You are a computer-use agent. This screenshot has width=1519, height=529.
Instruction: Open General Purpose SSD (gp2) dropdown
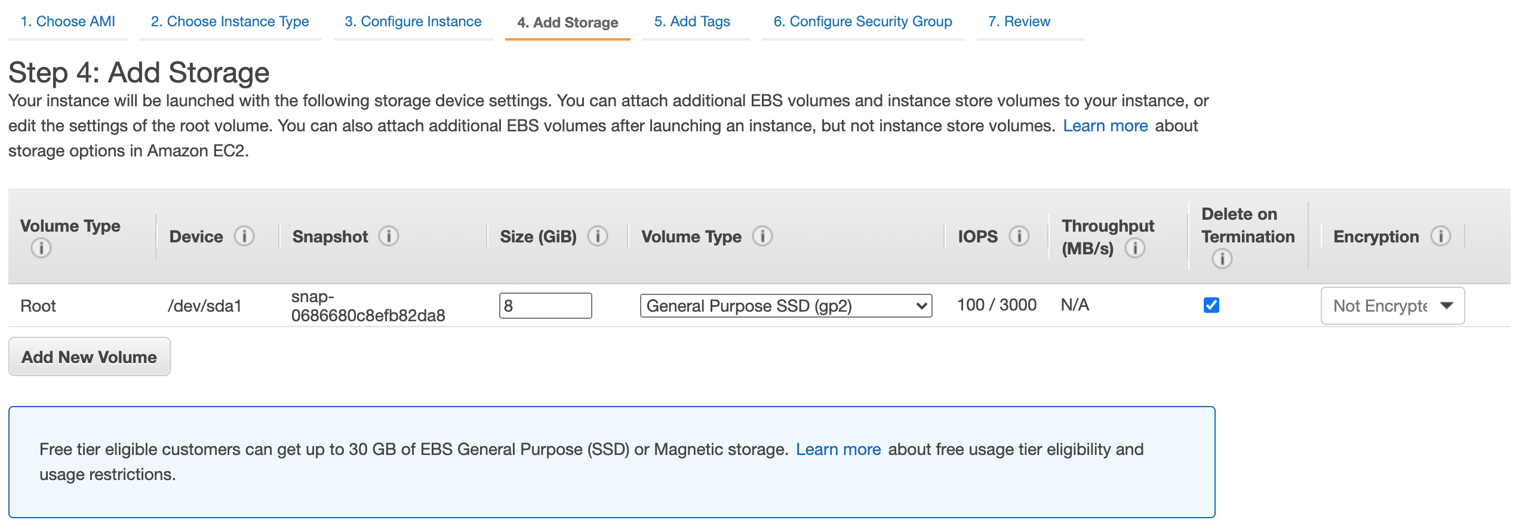coord(786,306)
